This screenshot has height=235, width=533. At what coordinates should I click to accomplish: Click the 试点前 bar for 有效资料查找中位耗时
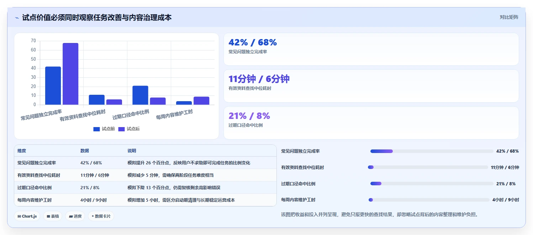pos(96,100)
